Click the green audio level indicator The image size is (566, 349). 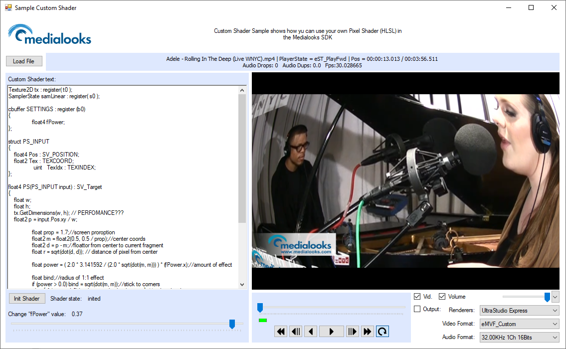click(x=263, y=320)
